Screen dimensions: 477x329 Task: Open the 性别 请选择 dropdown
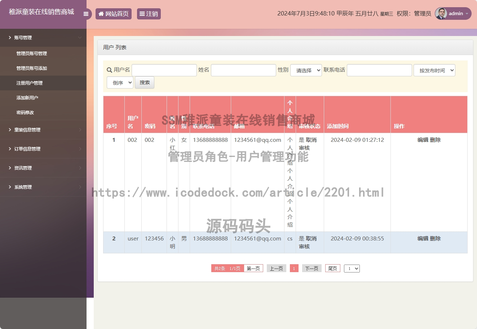pyautogui.click(x=306, y=70)
